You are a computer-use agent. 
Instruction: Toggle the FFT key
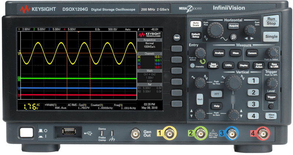[x=216, y=94]
